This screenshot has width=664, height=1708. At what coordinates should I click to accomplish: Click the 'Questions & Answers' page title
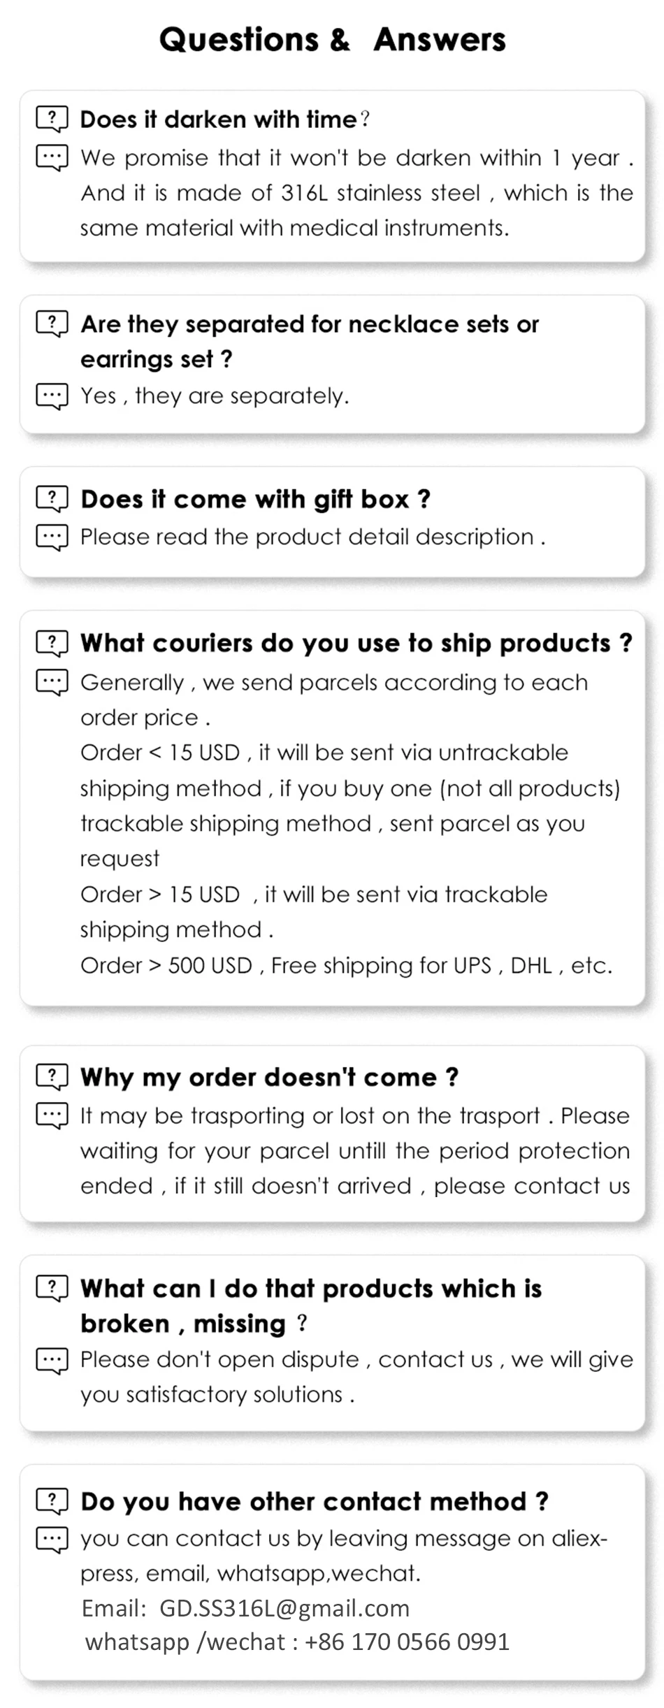(332, 40)
